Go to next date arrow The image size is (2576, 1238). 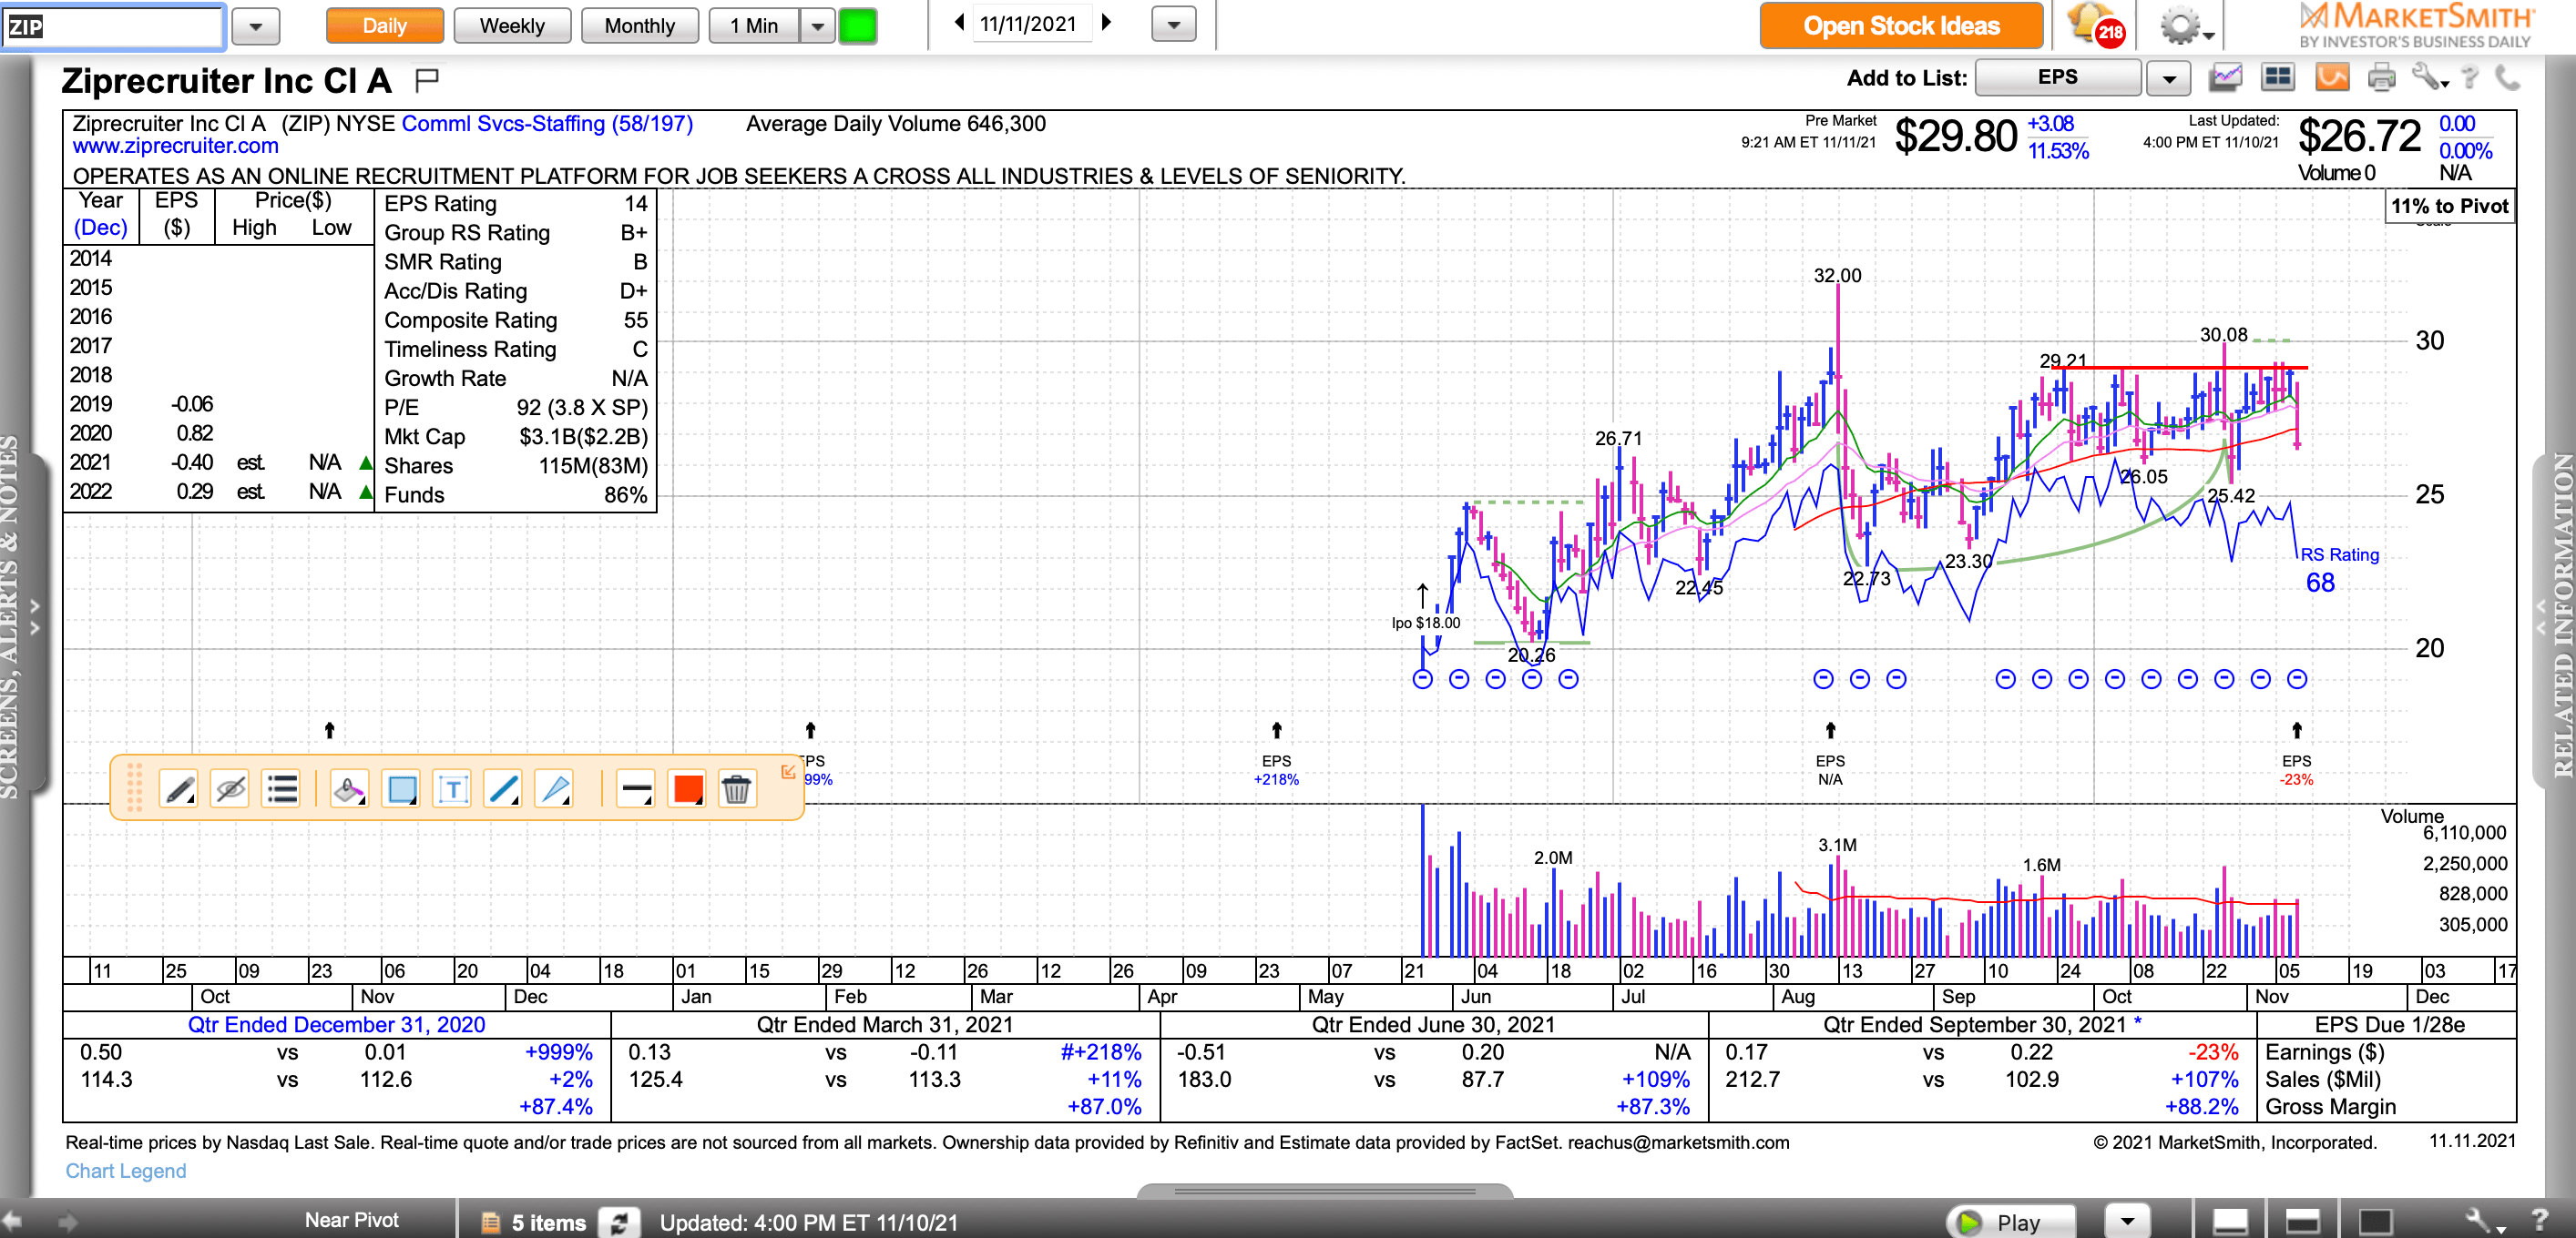[1106, 23]
